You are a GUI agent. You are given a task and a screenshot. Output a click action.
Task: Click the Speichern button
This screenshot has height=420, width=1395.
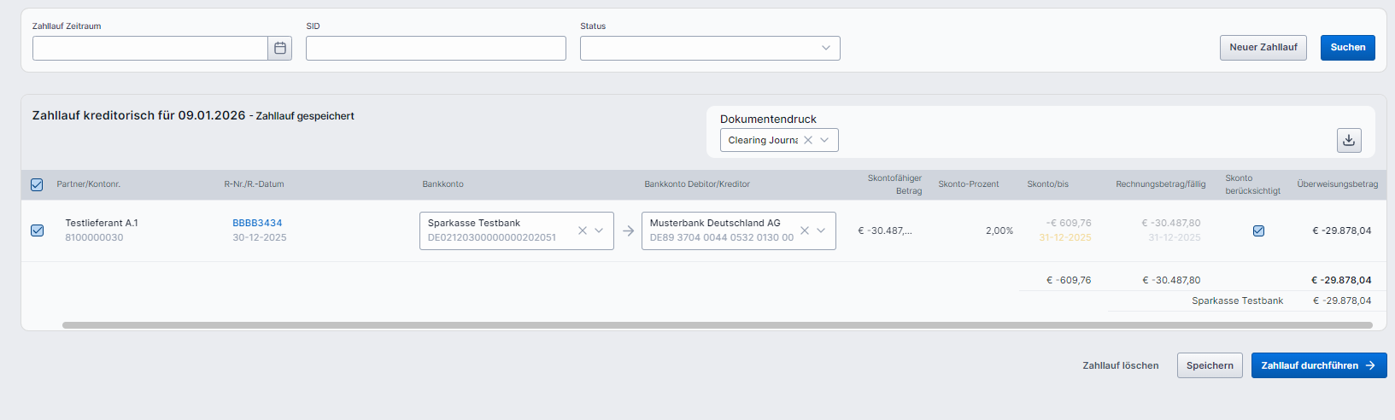pos(1209,365)
